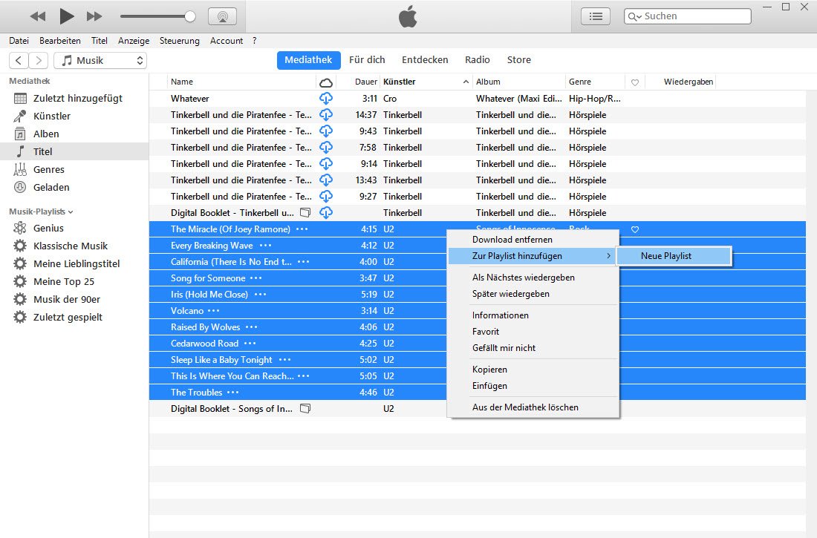
Task: Open more options for Volcano
Action: 214,311
